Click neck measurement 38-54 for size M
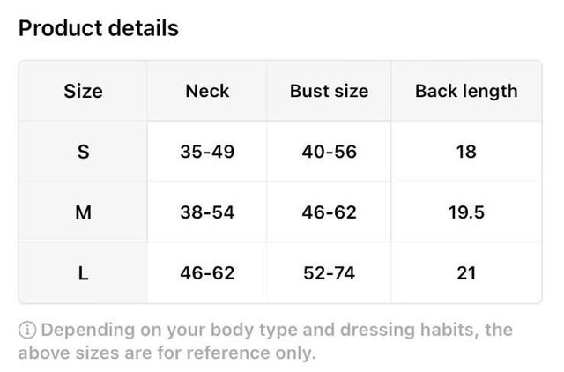Image resolution: width=564 pixels, height=372 pixels. (207, 212)
